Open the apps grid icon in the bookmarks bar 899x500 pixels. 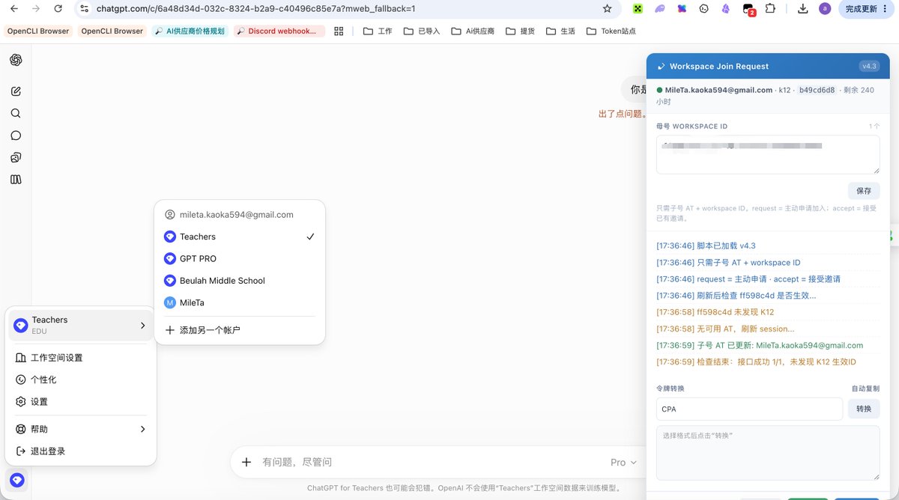(339, 31)
